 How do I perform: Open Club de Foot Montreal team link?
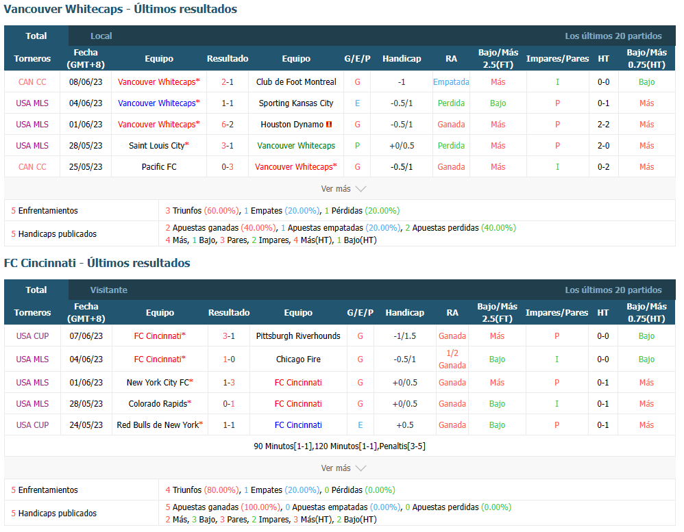[296, 82]
